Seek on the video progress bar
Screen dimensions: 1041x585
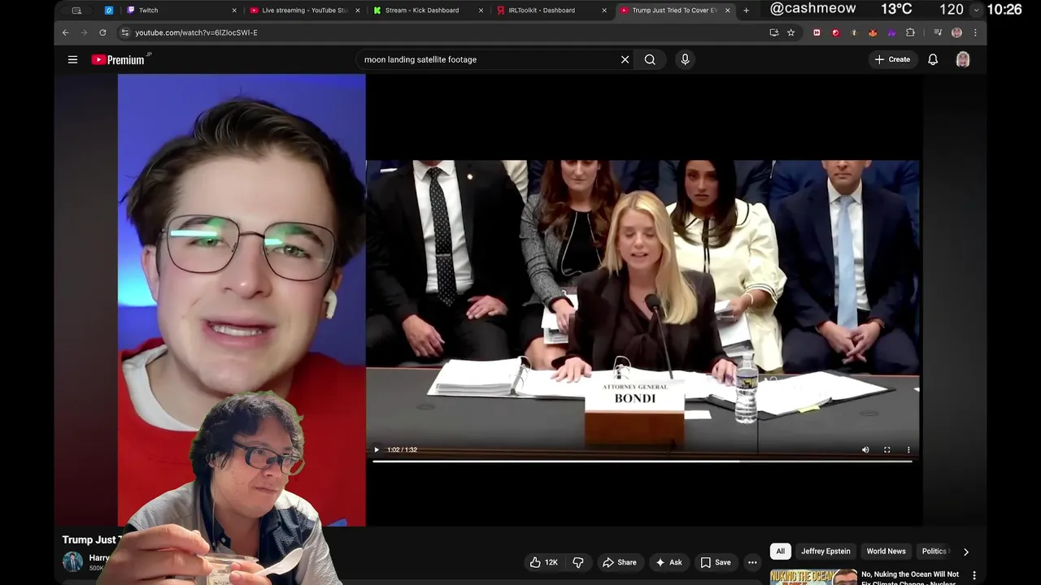(642, 461)
